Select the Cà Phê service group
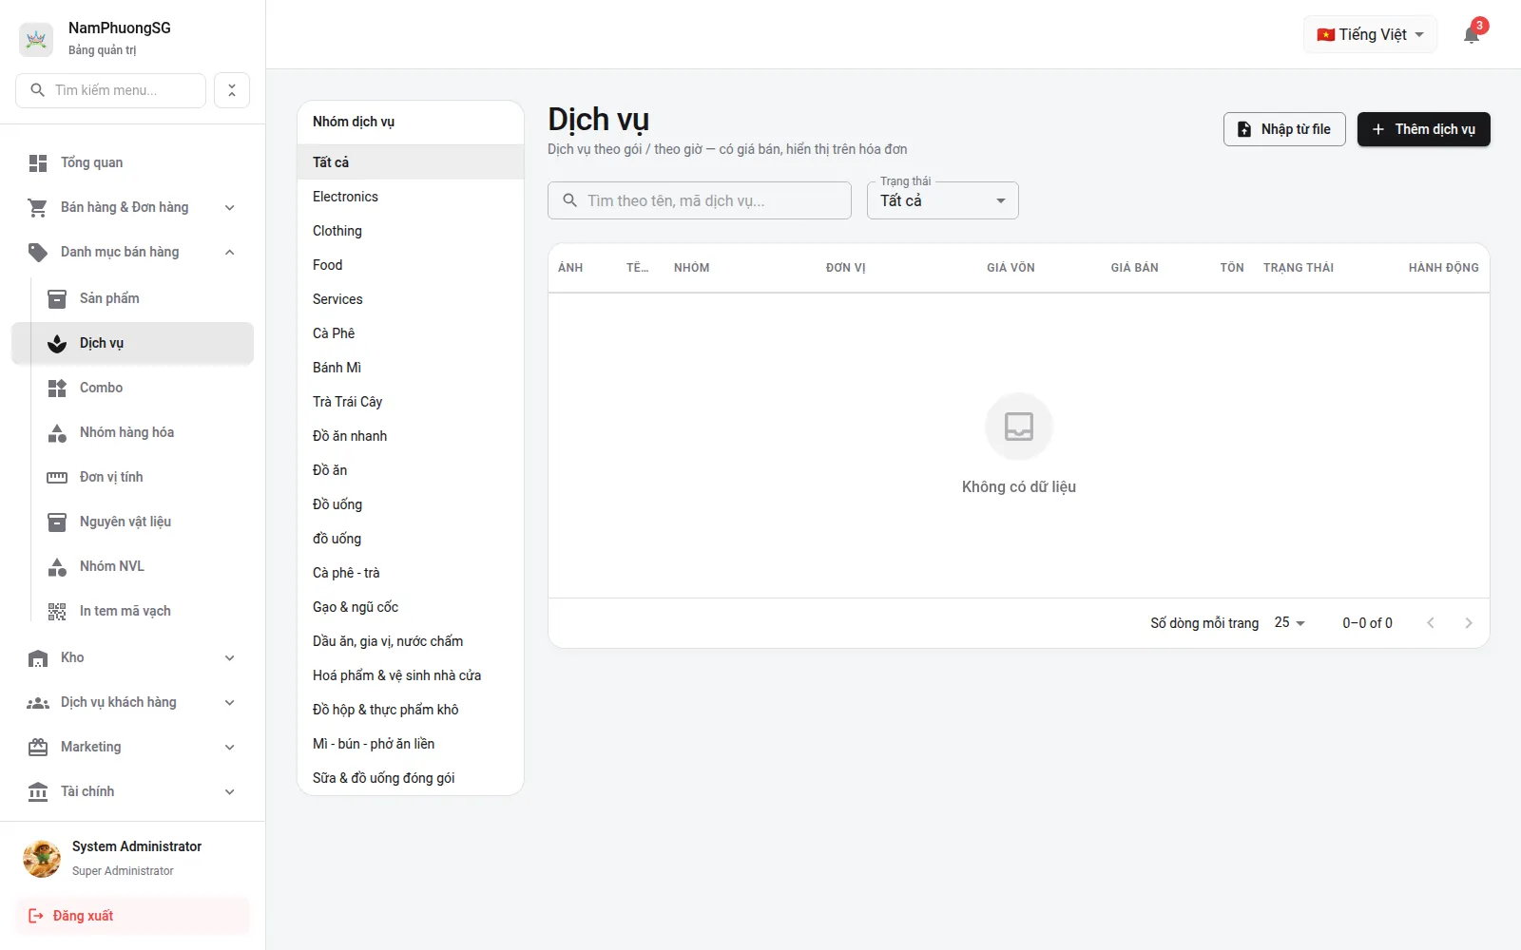Screen dimensions: 1521x950 point(411,333)
